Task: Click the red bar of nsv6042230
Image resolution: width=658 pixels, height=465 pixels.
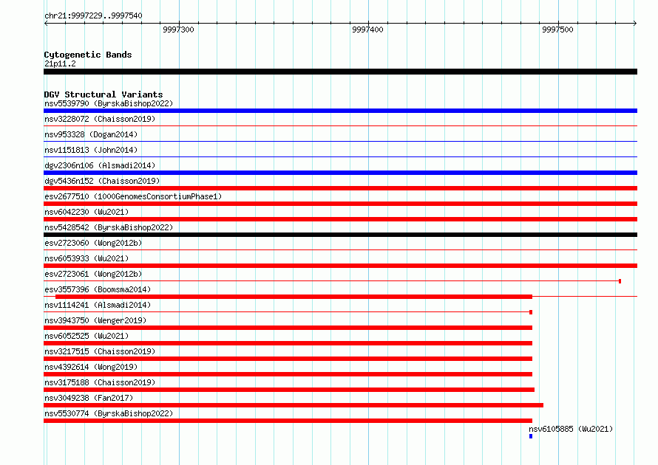Action: pos(340,219)
